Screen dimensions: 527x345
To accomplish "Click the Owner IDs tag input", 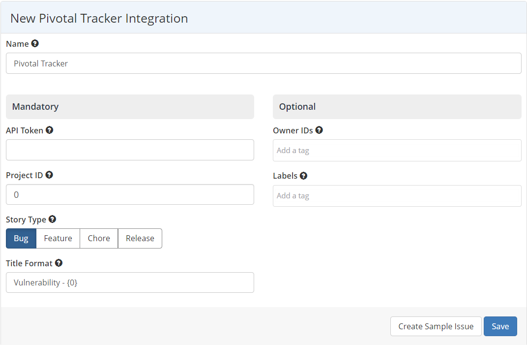I will point(397,150).
